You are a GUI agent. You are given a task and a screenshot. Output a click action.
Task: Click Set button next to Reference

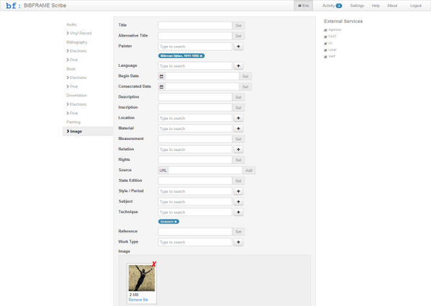pos(238,231)
